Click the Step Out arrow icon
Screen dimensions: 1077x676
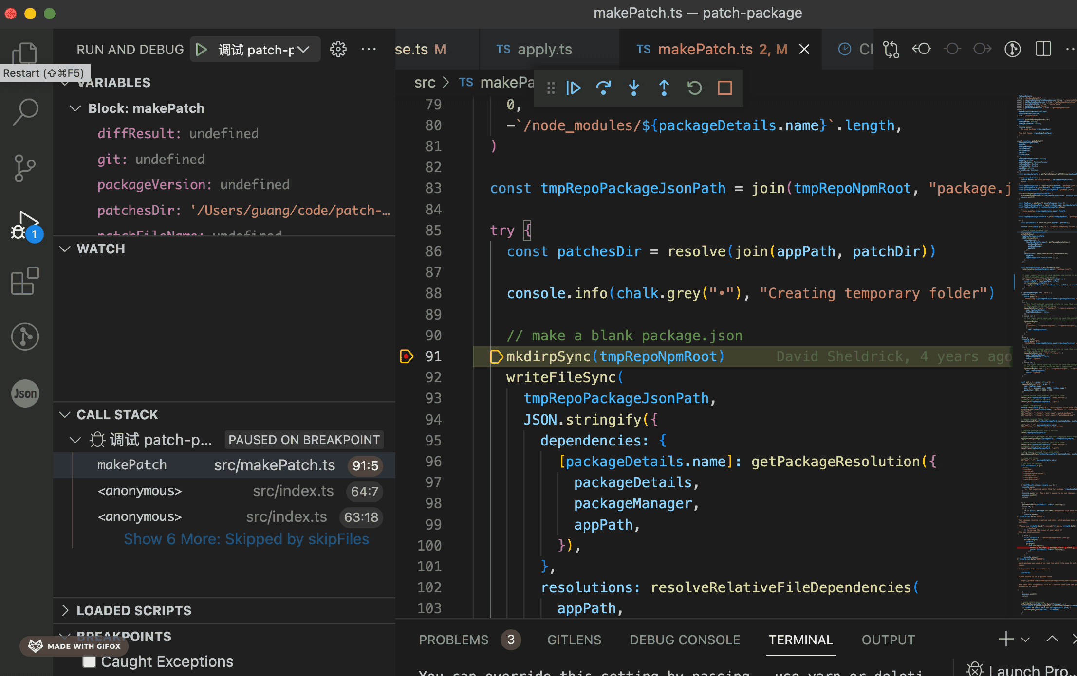tap(664, 88)
